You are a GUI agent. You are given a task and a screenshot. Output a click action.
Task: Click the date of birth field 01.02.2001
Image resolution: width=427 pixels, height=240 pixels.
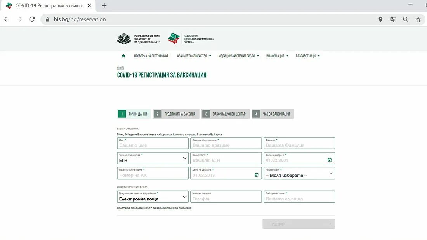pyautogui.click(x=299, y=158)
